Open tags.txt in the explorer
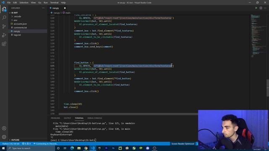The width and height of the screenshot is (269, 151). pyautogui.click(x=17, y=35)
